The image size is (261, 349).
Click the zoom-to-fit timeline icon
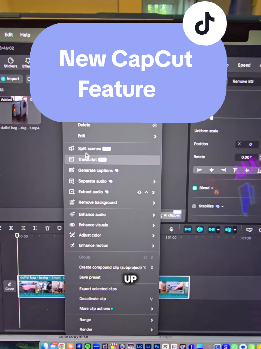249,230
